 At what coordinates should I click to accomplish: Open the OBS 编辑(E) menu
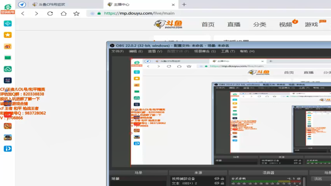pos(136,51)
